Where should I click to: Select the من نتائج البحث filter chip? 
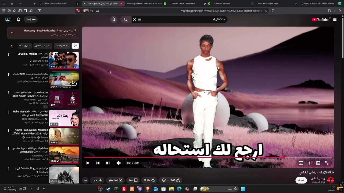tap(62, 46)
